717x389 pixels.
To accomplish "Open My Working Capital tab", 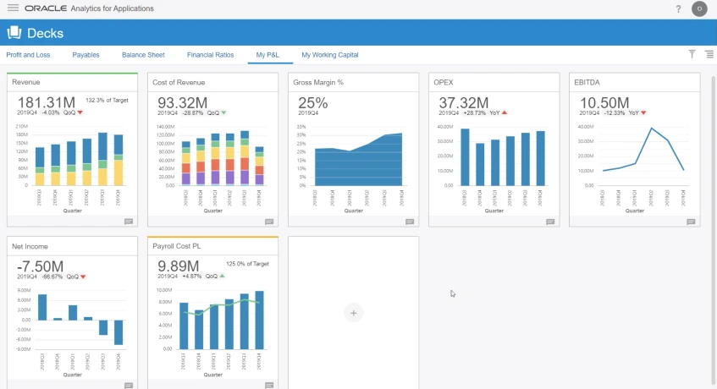I will [329, 55].
